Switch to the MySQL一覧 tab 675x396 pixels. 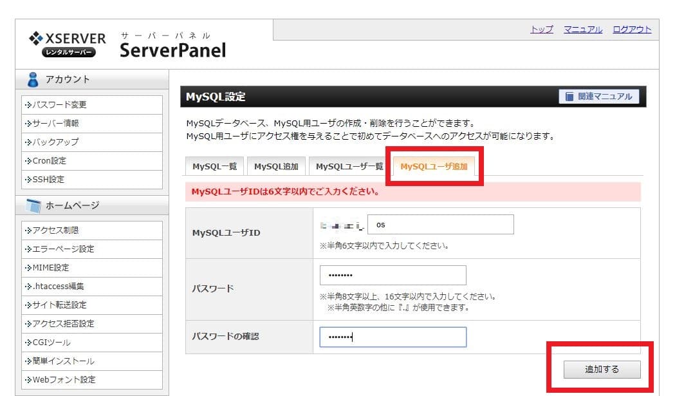pos(214,166)
